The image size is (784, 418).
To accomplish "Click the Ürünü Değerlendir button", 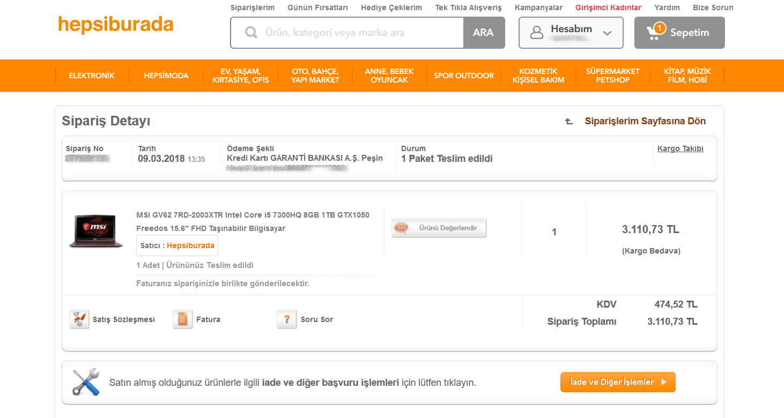I will coord(439,228).
